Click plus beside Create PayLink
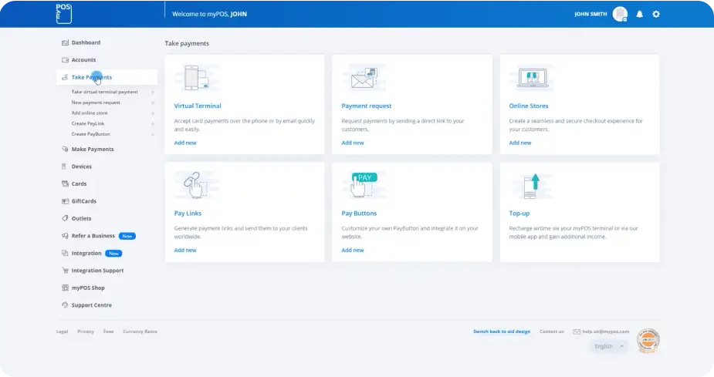This screenshot has height=377, width=714. [153, 123]
